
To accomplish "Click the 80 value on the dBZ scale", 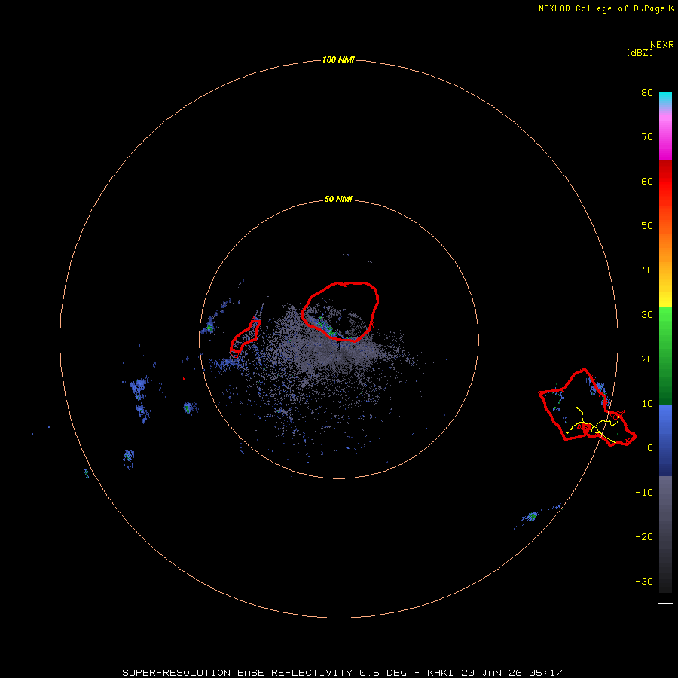I will coord(647,93).
